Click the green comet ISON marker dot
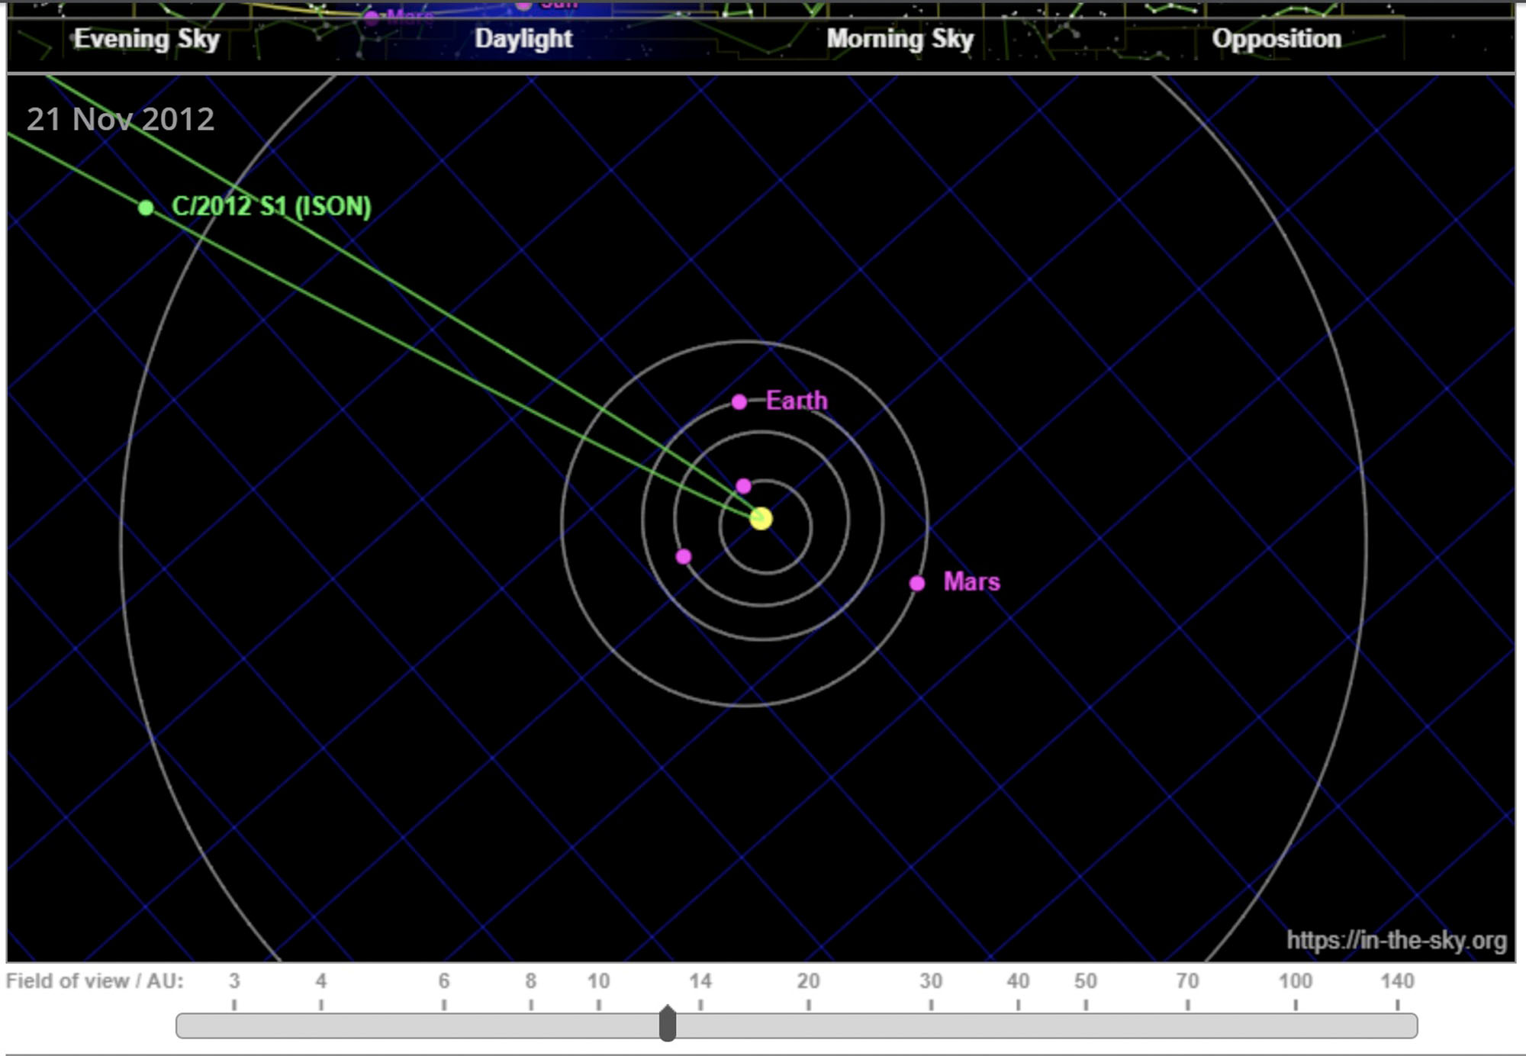This screenshot has width=1526, height=1056. click(146, 207)
